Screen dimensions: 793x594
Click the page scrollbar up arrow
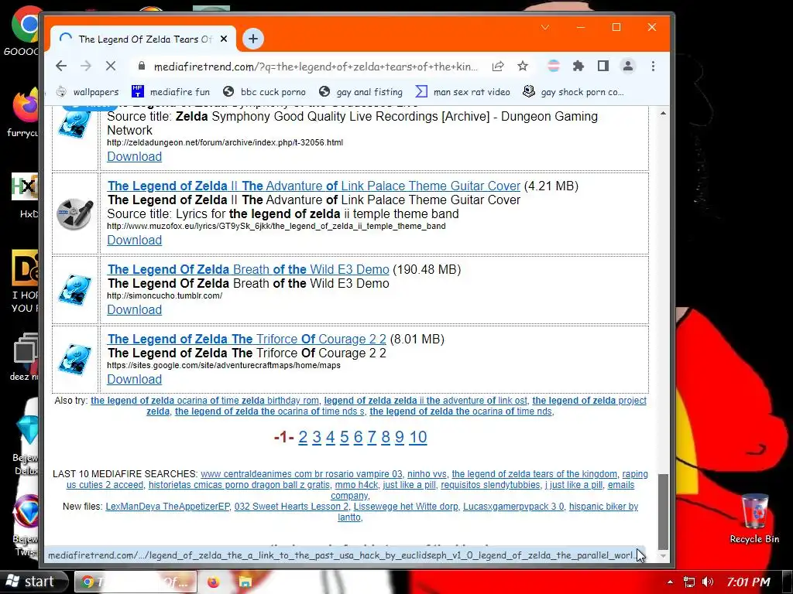click(x=663, y=113)
